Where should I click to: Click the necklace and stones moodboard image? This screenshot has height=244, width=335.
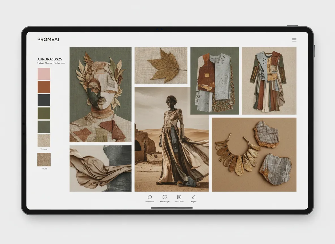coord(254,154)
